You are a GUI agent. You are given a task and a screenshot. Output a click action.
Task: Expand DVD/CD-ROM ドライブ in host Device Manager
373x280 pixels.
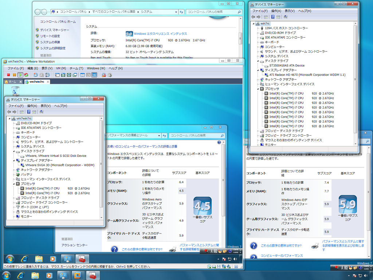tap(258, 33)
